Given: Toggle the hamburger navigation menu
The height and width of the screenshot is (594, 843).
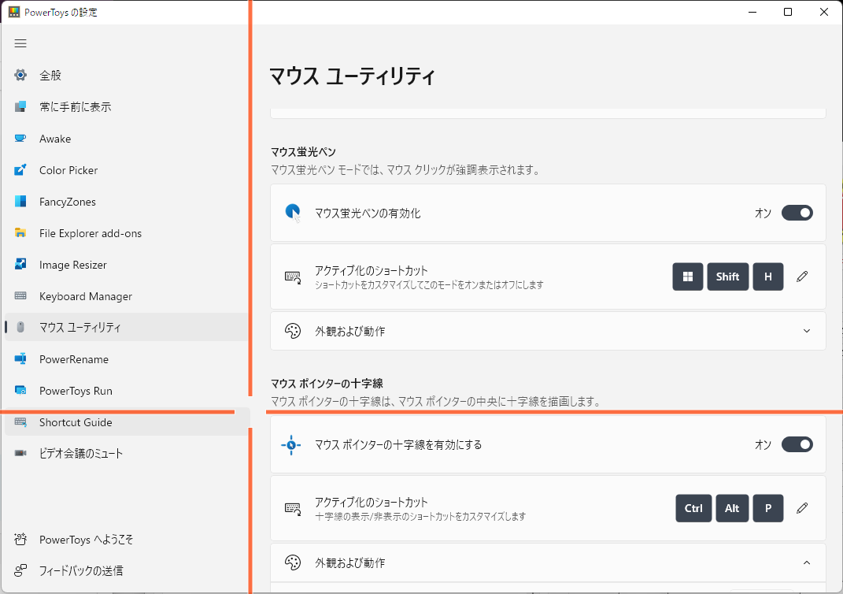Looking at the screenshot, I should [20, 43].
